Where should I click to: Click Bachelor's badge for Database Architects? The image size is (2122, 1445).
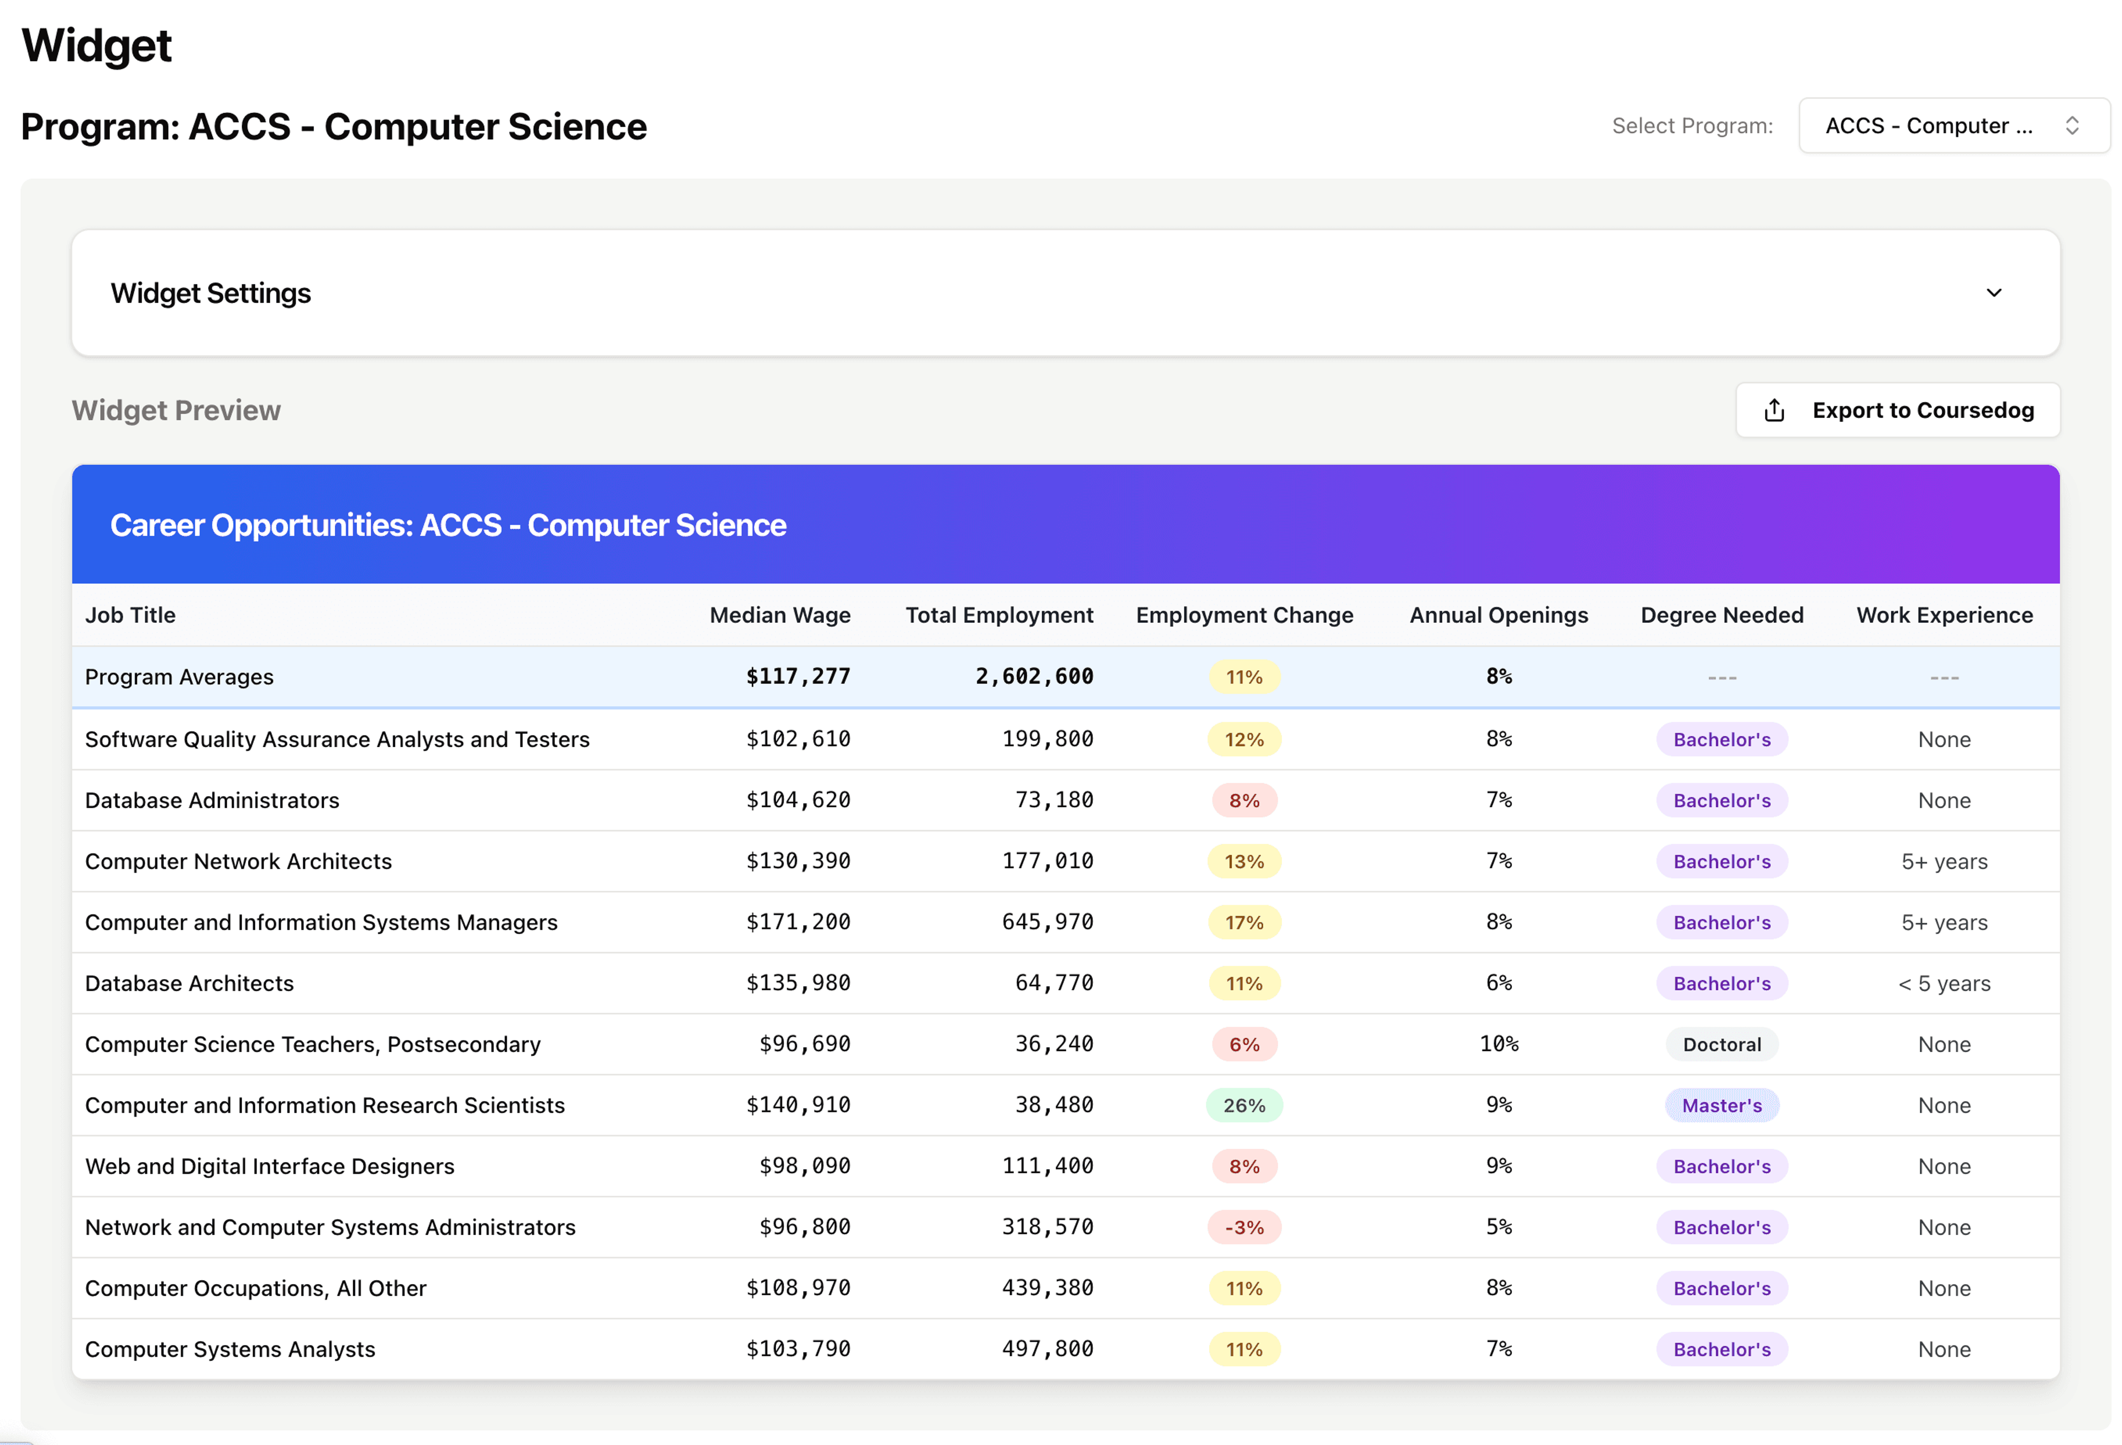coord(1721,984)
